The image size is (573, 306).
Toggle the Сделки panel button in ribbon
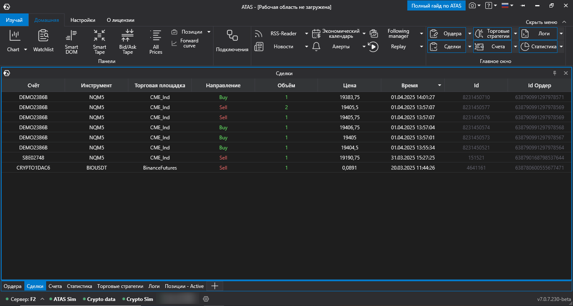(x=447, y=47)
